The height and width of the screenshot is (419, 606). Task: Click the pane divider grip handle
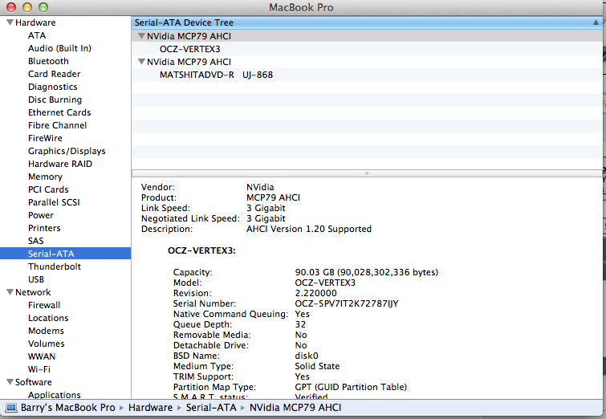coord(366,173)
